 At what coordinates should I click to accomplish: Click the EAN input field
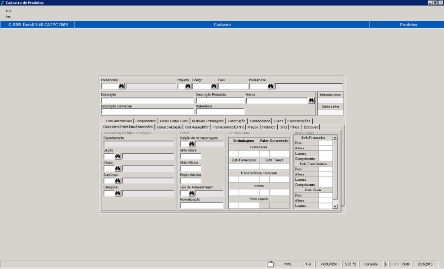pos(233,86)
